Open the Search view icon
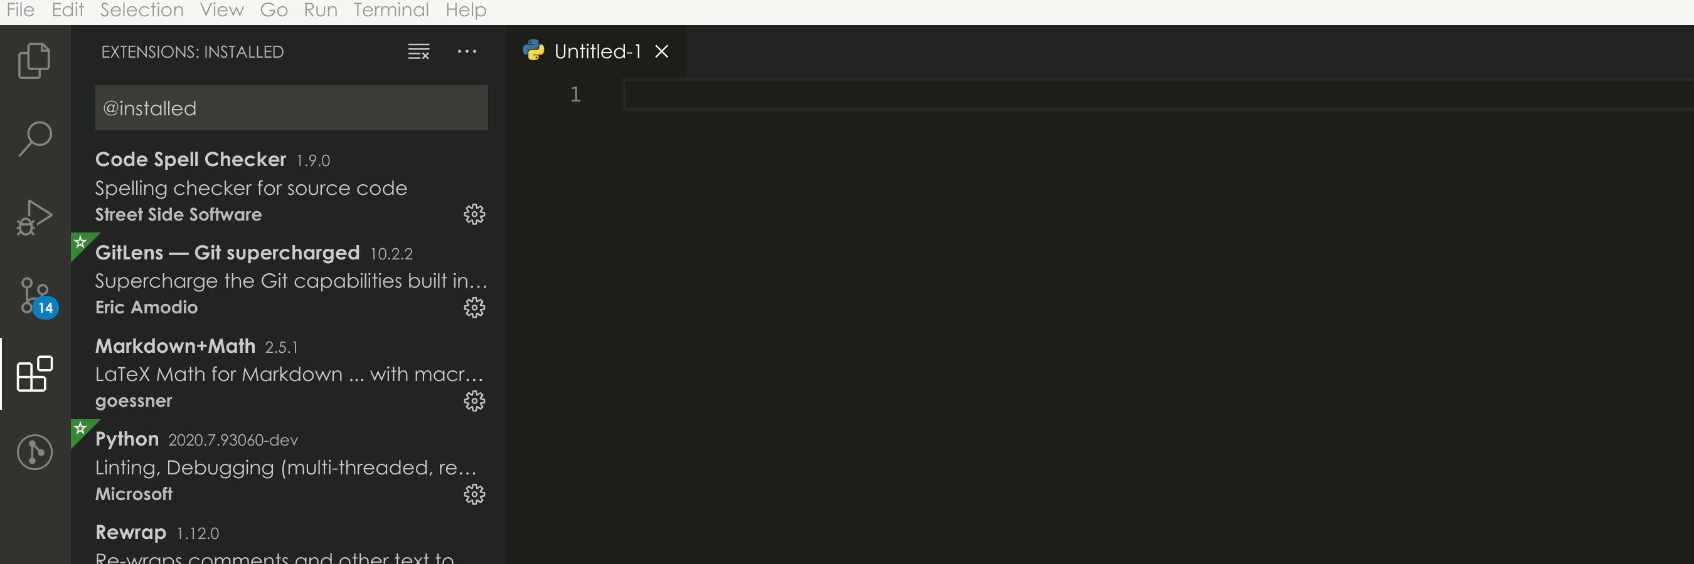Image resolution: width=1694 pixels, height=564 pixels. pos(35,138)
